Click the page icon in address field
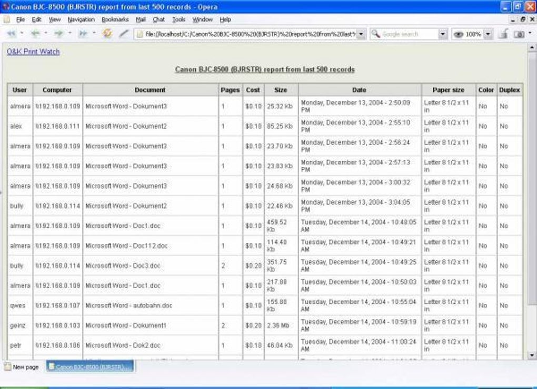Image resolution: width=537 pixels, height=389 pixels. [139, 34]
